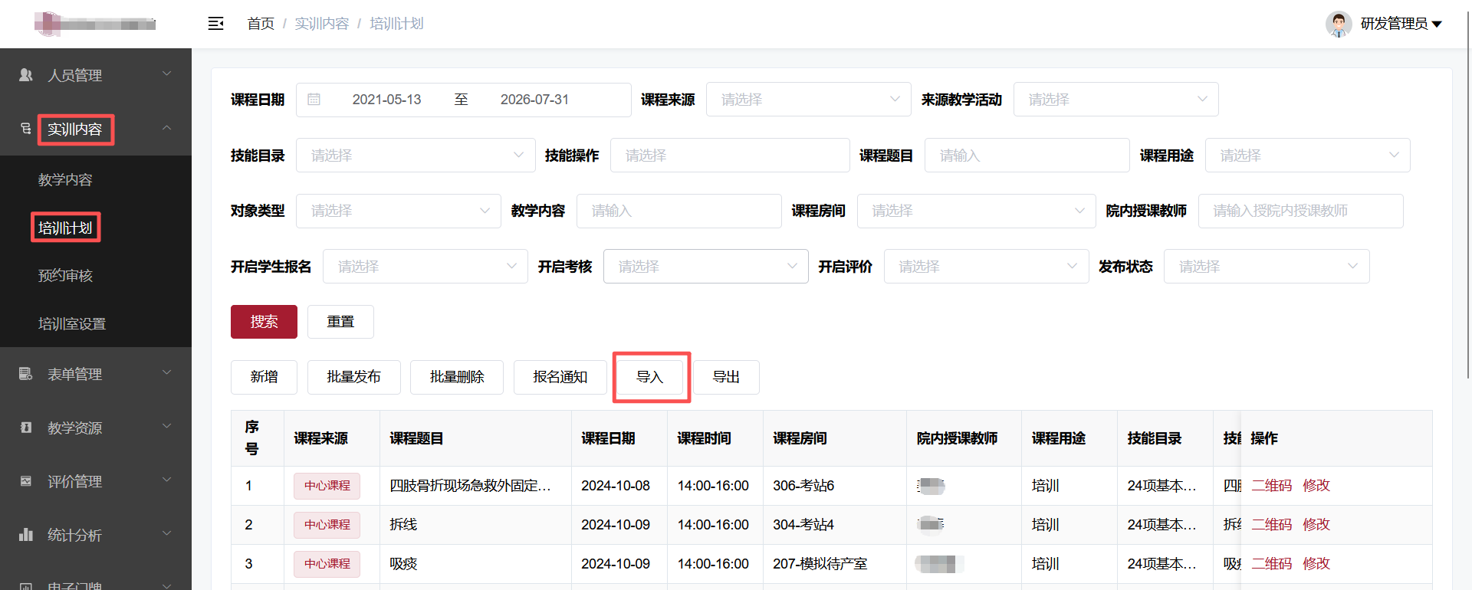Click the 中心课程 tag in row 2

(x=327, y=525)
